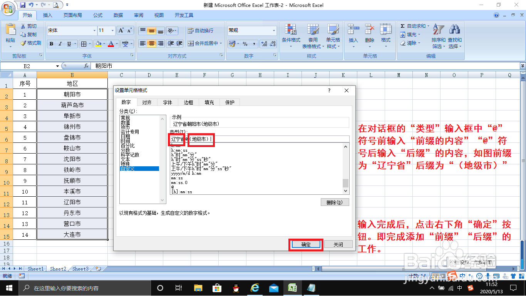Switch to the 插入 ribbon tab

point(48,15)
